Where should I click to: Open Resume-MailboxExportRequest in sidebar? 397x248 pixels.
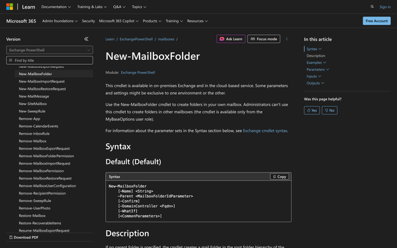pos(44,231)
